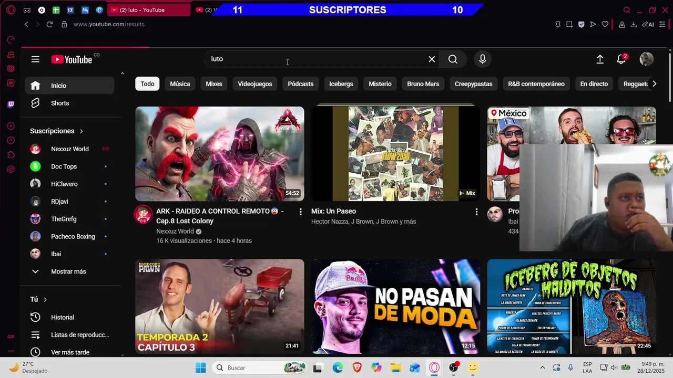Select the Misterio filter chip
The width and height of the screenshot is (673, 378).
coord(380,84)
